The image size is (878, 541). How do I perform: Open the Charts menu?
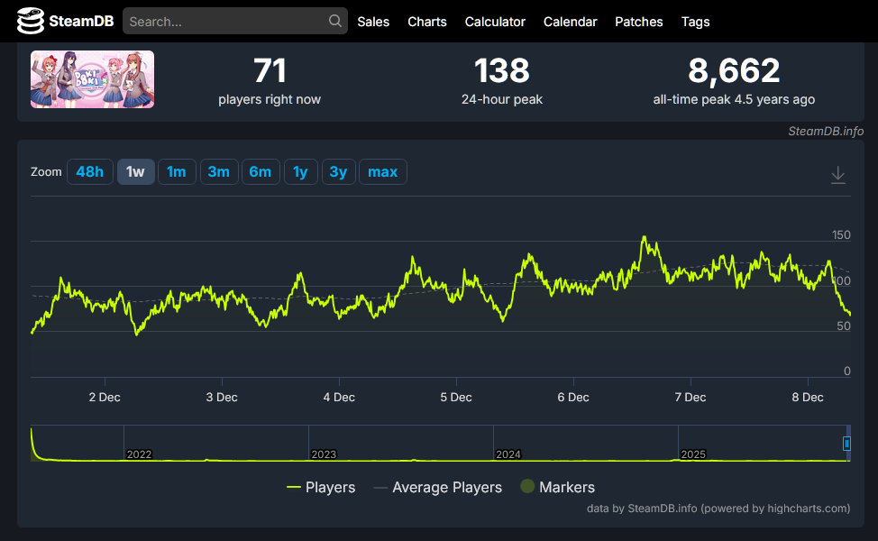pos(426,22)
